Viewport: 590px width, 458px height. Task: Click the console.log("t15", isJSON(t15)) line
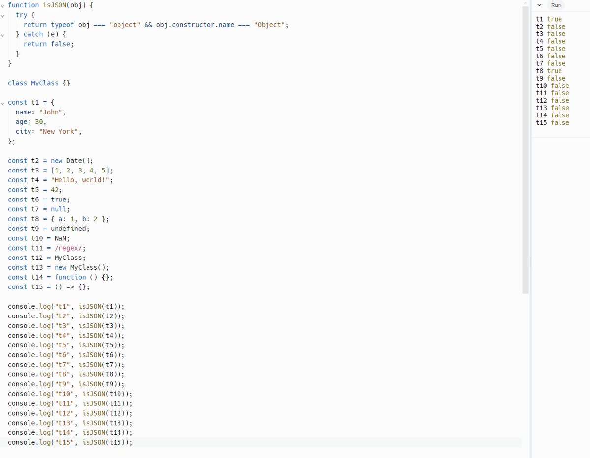[x=70, y=442]
